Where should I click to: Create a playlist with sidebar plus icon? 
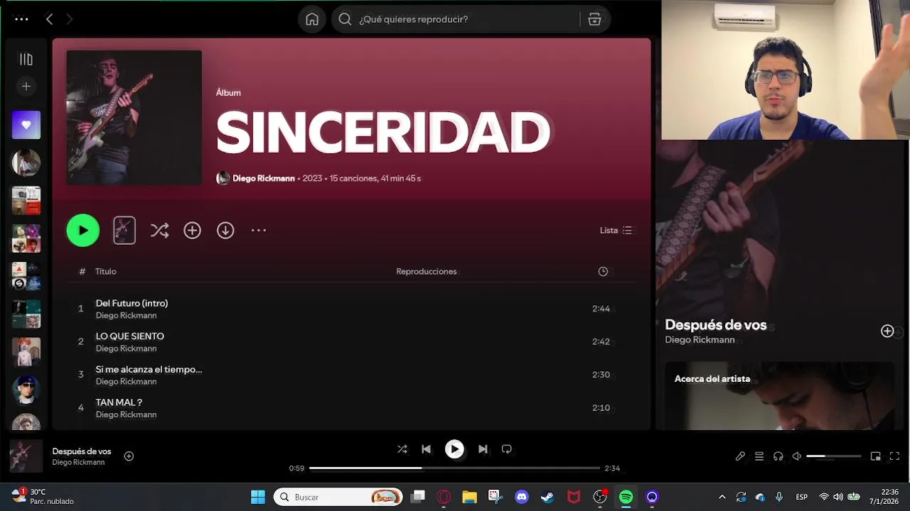click(x=26, y=87)
